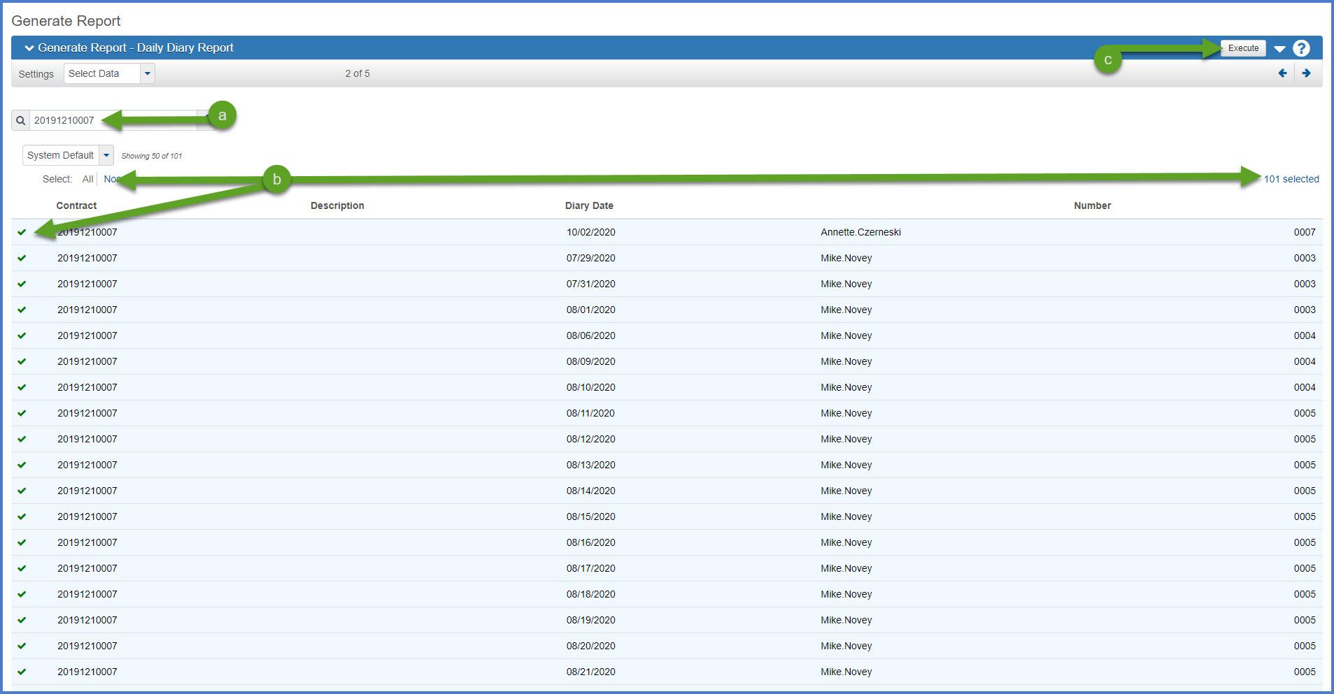Click the Settings label in toolbar

(x=36, y=74)
